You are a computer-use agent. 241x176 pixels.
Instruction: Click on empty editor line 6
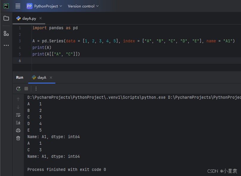pyautogui.click(x=119, y=61)
